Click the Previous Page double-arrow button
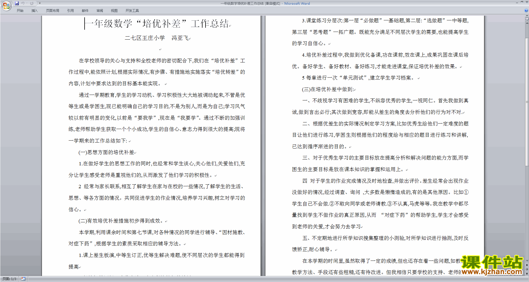The width and height of the screenshot is (529, 282). (527, 265)
